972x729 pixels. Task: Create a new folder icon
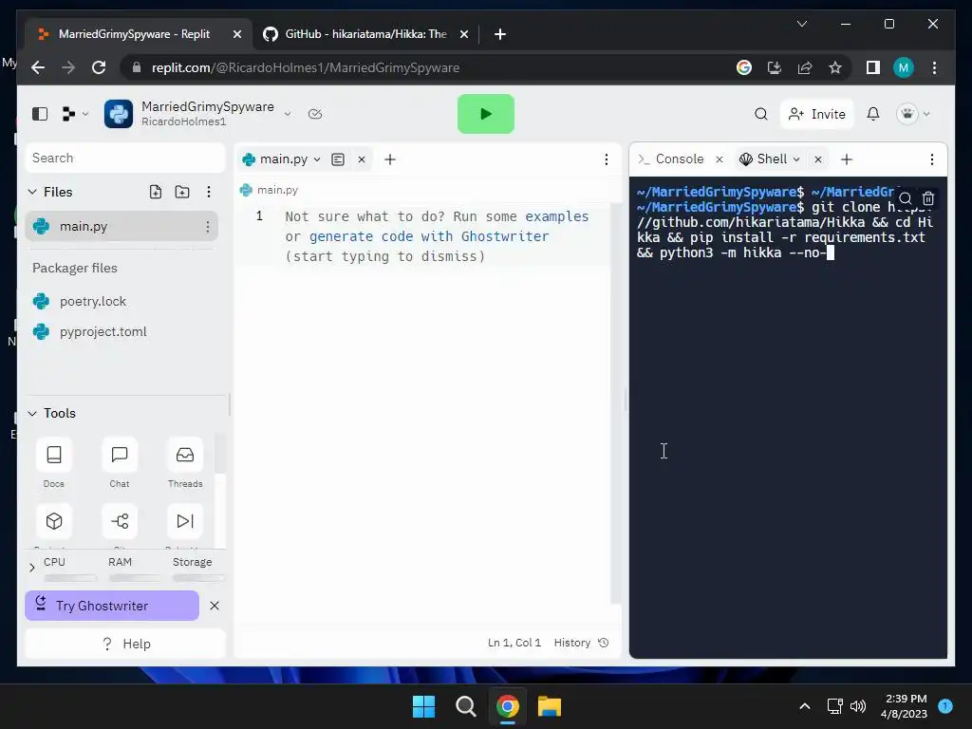(x=182, y=192)
